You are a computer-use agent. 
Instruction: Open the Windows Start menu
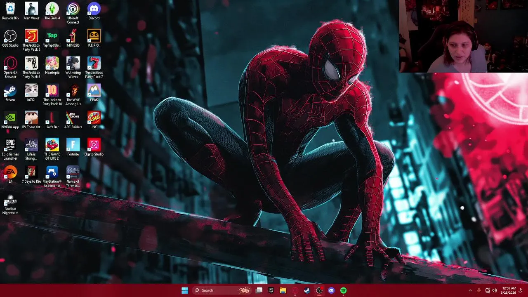[185, 290]
